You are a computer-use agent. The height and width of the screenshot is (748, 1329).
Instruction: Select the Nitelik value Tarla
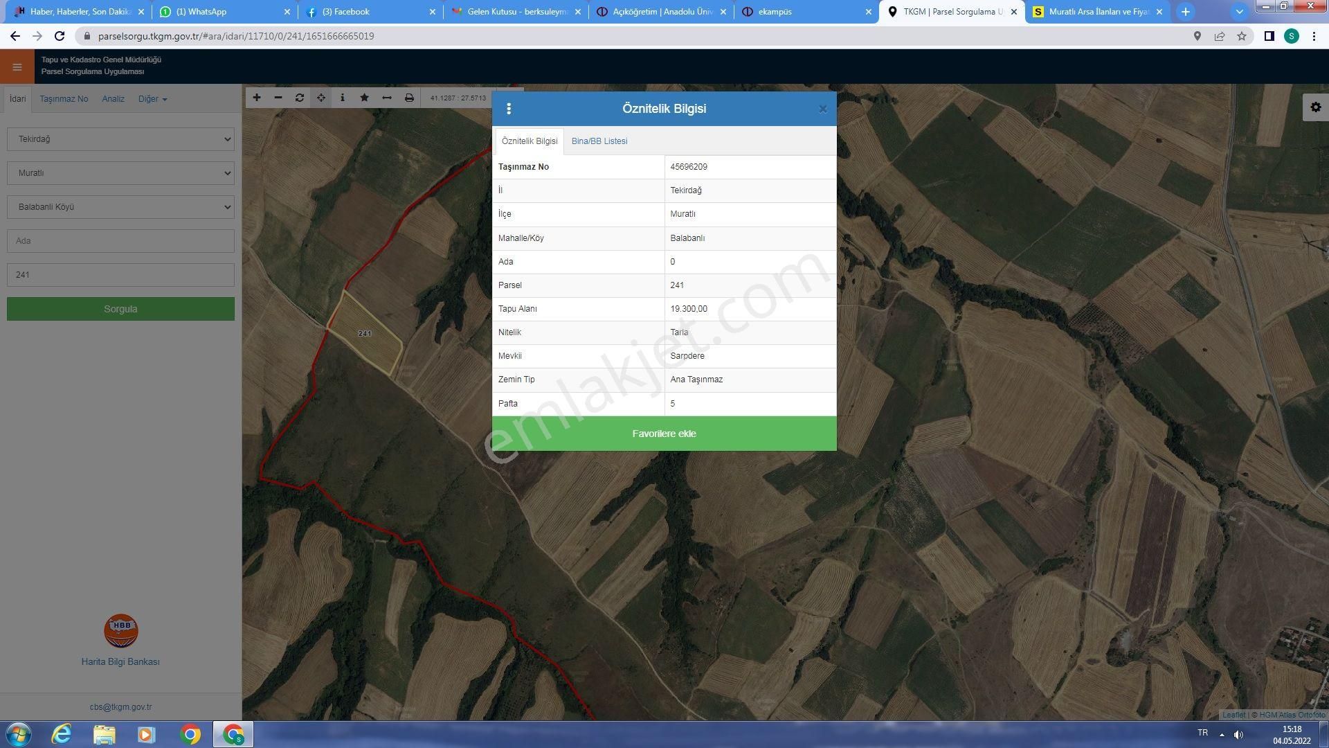tap(679, 332)
